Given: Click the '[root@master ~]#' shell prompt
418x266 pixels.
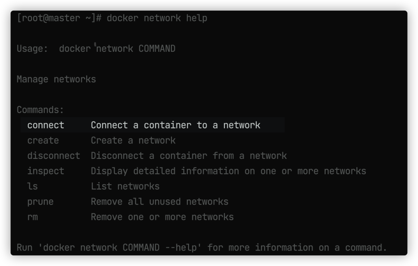Looking at the screenshot, I should 59,18.
